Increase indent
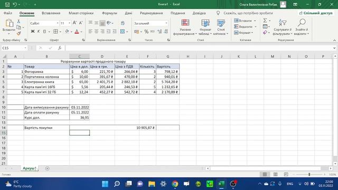Screen dimensions: 338x190 [115, 32]
